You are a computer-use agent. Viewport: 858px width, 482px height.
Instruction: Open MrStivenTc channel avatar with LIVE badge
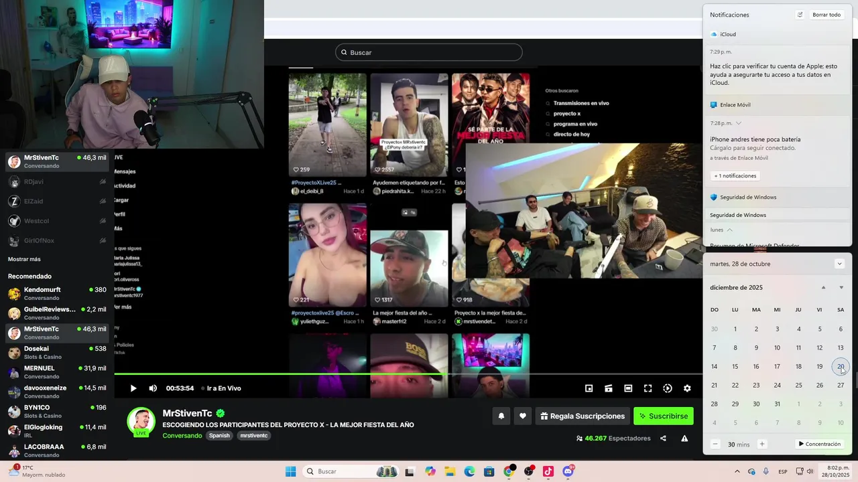[141, 422]
